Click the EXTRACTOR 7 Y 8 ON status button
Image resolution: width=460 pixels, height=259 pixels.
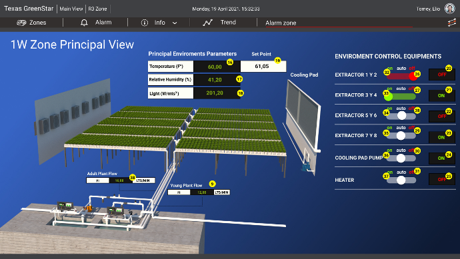click(x=442, y=137)
